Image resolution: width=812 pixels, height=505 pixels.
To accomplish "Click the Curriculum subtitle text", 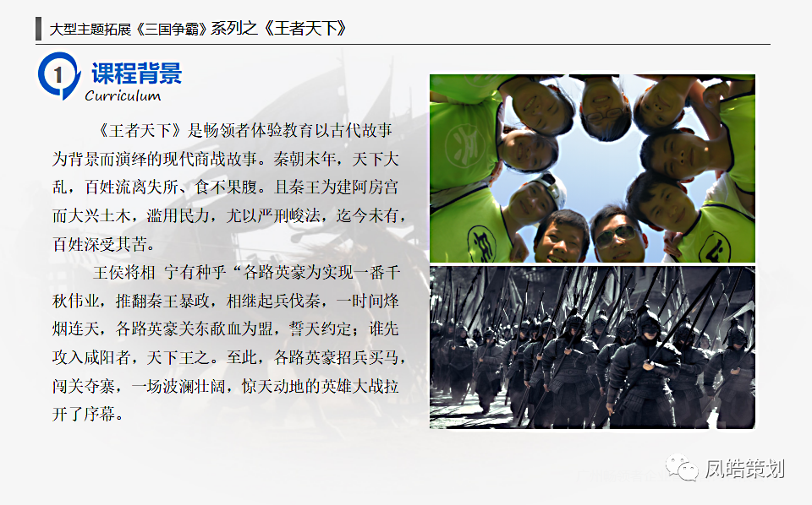I will (123, 96).
